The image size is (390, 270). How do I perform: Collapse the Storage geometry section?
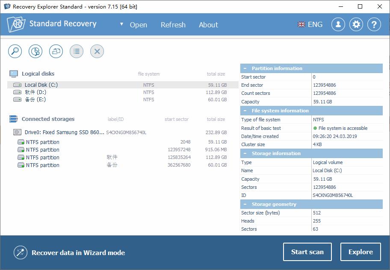[x=245, y=204]
